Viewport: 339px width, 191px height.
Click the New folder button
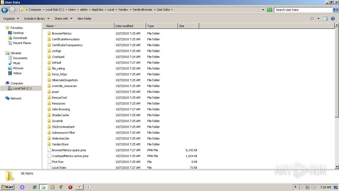point(84,19)
